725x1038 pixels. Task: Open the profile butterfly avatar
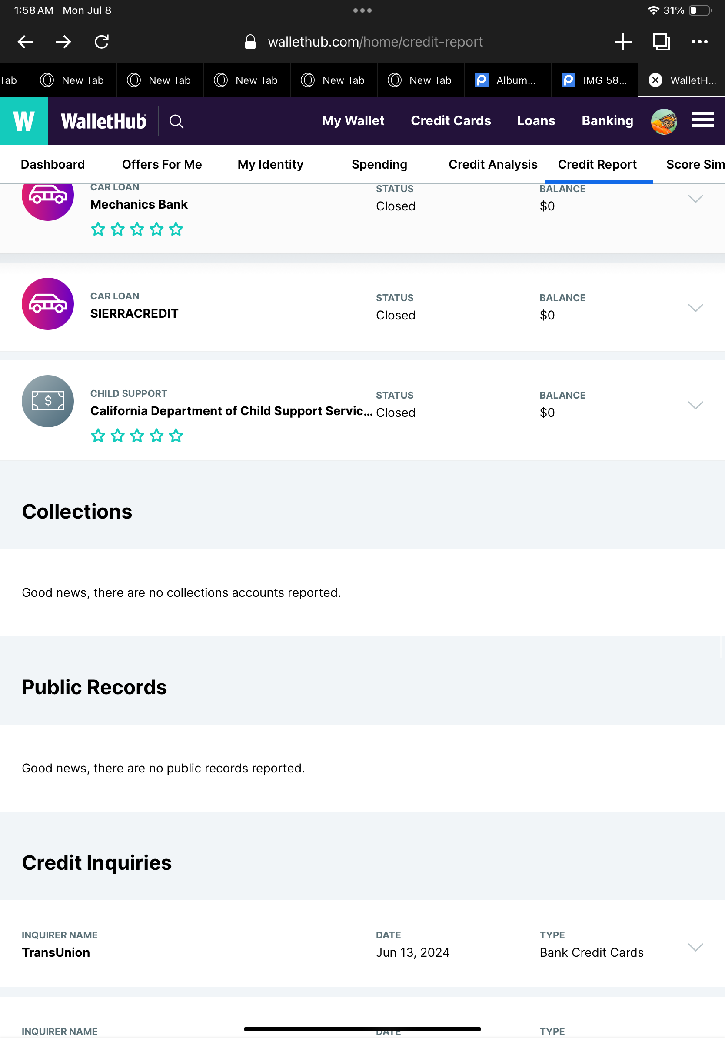(664, 121)
